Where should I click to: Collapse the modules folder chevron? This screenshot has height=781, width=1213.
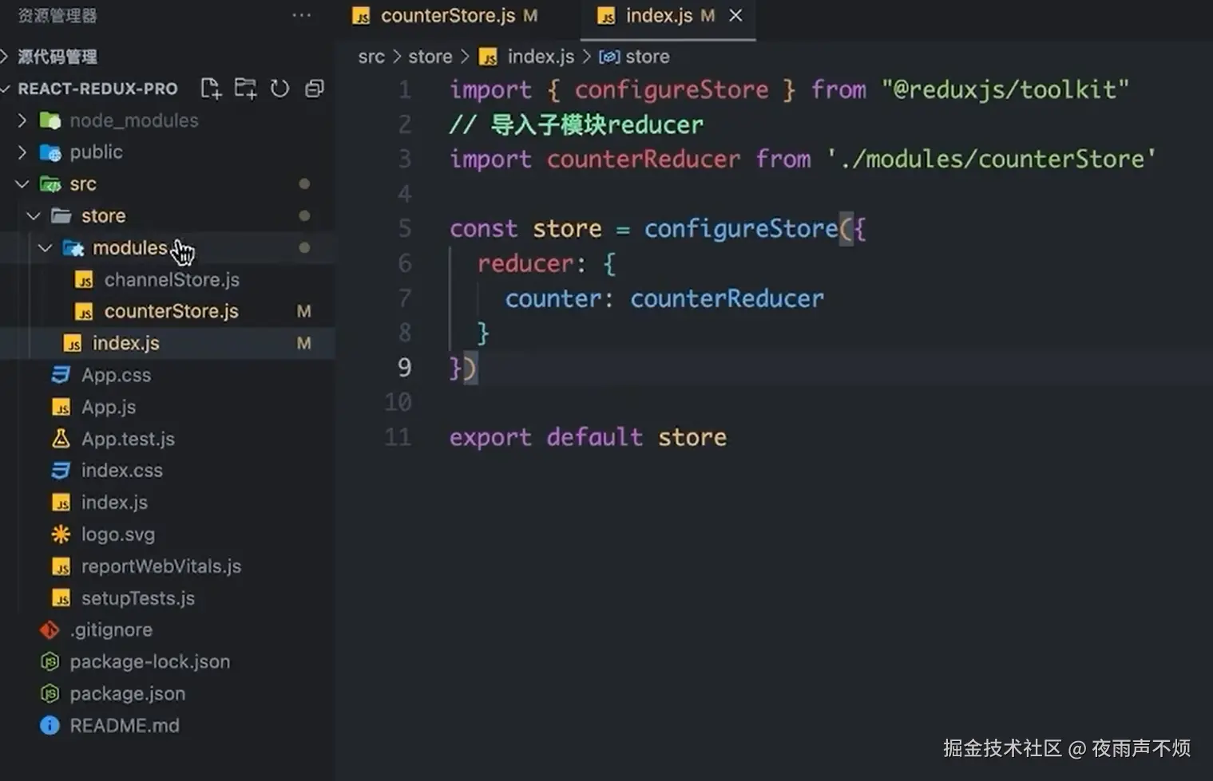pos(46,248)
